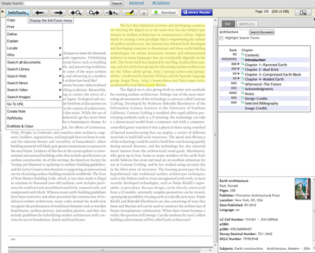The width and height of the screenshot is (315, 253).
Task: Expand Chapter 3–Compressed Earth Block triangle
Action: (x=239, y=74)
